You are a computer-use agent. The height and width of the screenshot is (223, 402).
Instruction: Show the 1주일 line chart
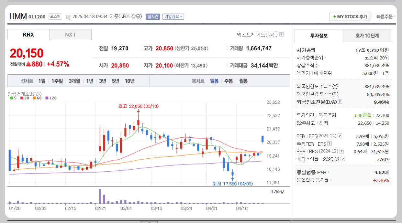tap(57, 81)
